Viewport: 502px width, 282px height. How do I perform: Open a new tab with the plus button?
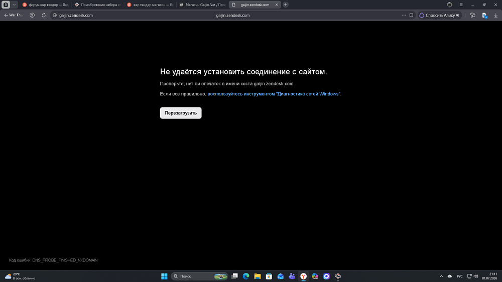point(286,5)
